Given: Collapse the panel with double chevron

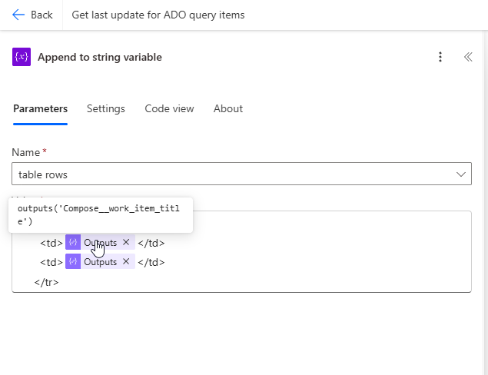Looking at the screenshot, I should coord(467,57).
